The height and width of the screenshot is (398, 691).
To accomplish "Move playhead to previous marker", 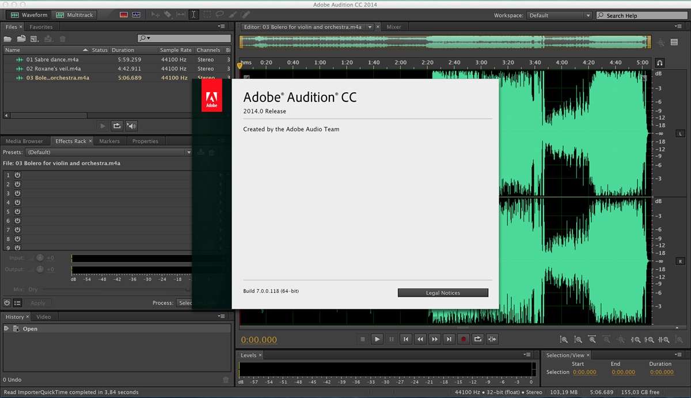I will [406, 339].
